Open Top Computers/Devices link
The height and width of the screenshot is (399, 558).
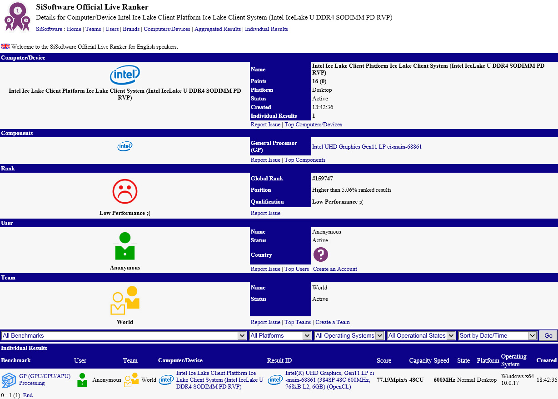314,125
